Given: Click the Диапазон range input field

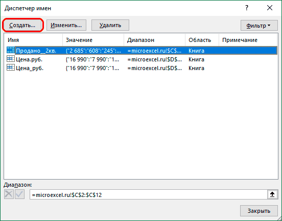Looking at the screenshot, I should pyautogui.click(x=149, y=194).
